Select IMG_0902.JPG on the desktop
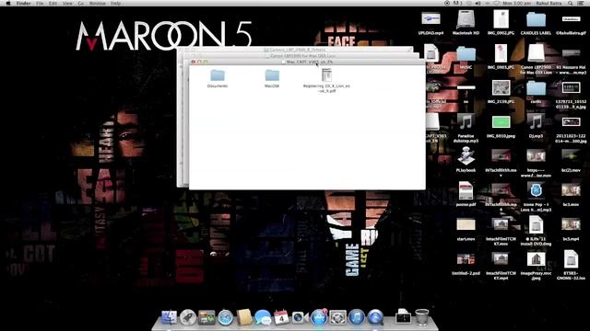The width and height of the screenshot is (590, 331). [501, 19]
